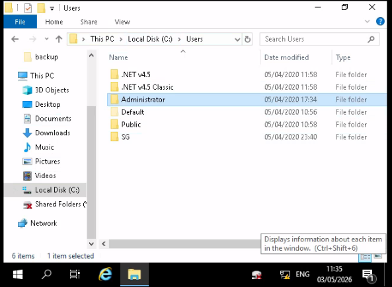Open Internet Explorer from taskbar
The height and width of the screenshot is (287, 392).
pyautogui.click(x=105, y=274)
